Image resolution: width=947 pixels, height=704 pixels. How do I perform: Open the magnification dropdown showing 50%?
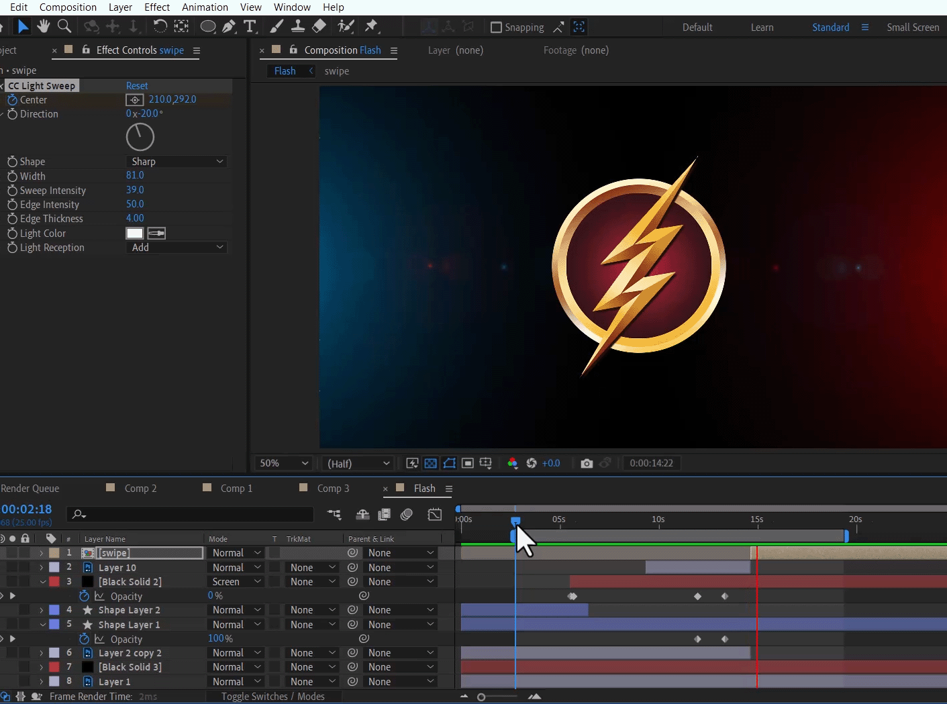coord(282,463)
